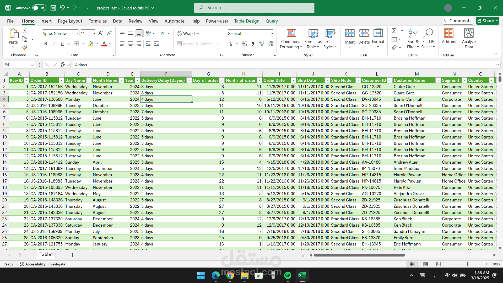Open the Data ribbon tab
This screenshot has width=503, height=283.
(117, 21)
